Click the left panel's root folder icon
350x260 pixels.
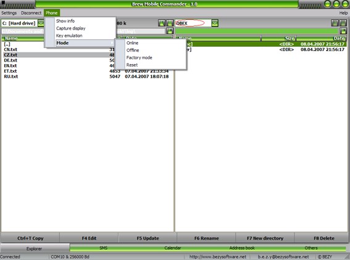(162, 23)
